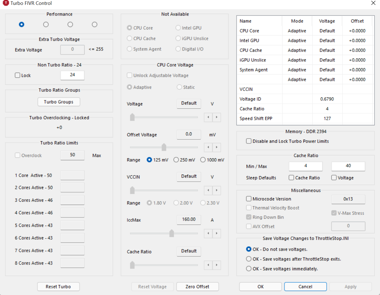Click the IccMax field showing 160.00
Image resolution: width=380 pixels, height=295 pixels.
[189, 219]
